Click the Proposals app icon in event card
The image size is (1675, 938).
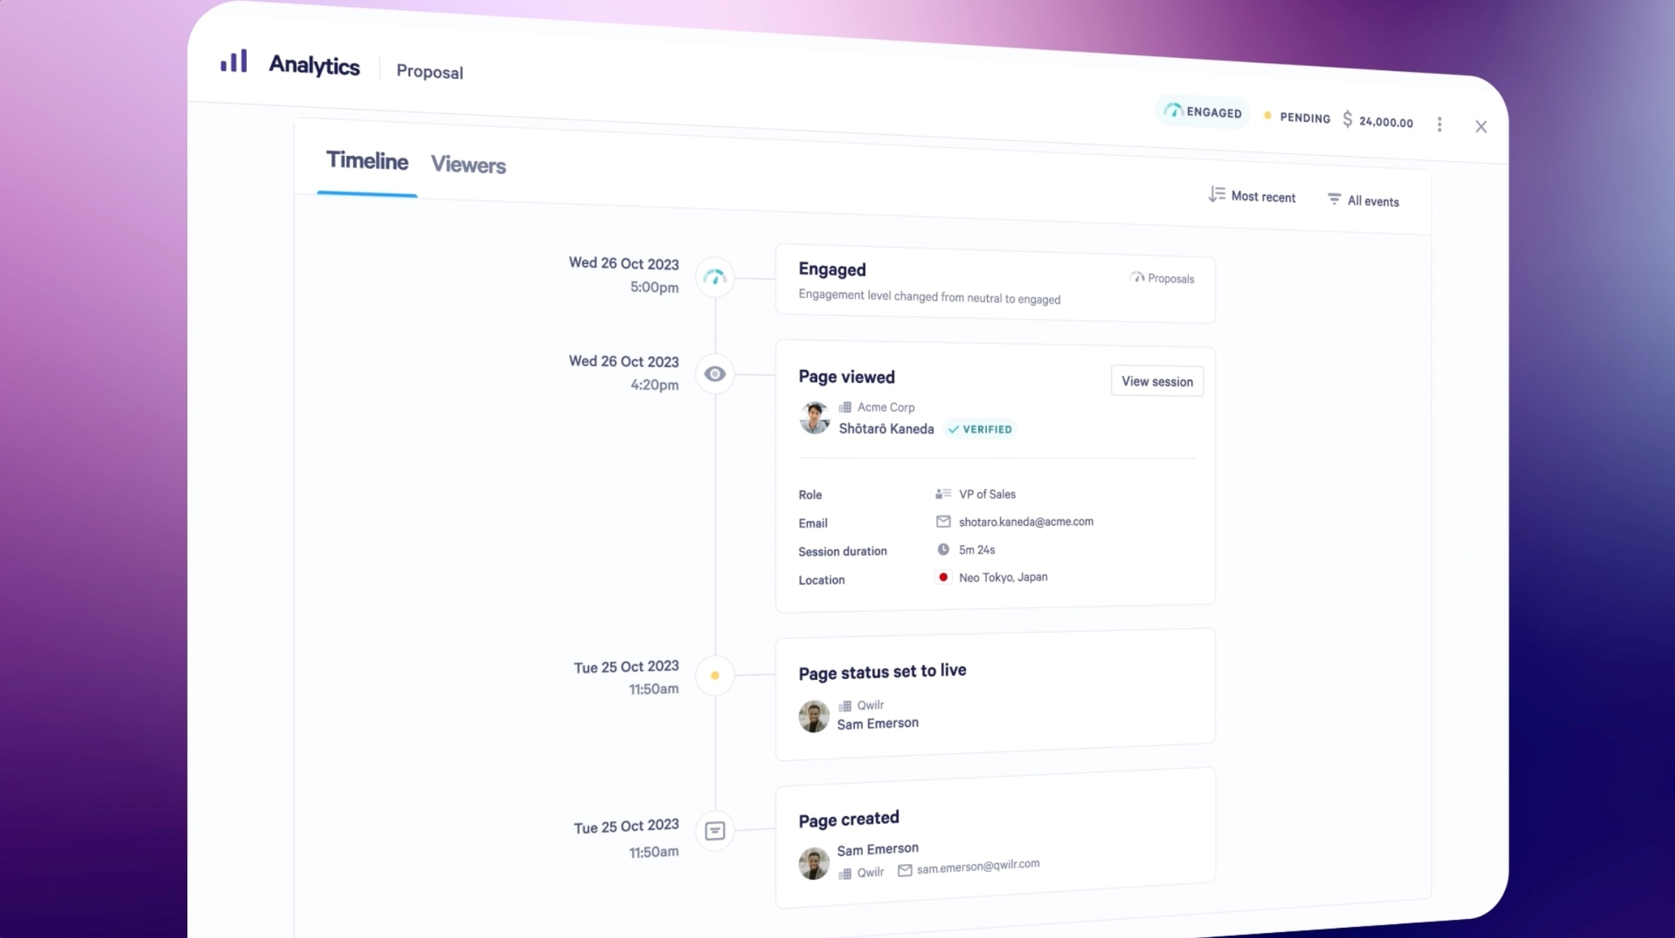pos(1137,277)
